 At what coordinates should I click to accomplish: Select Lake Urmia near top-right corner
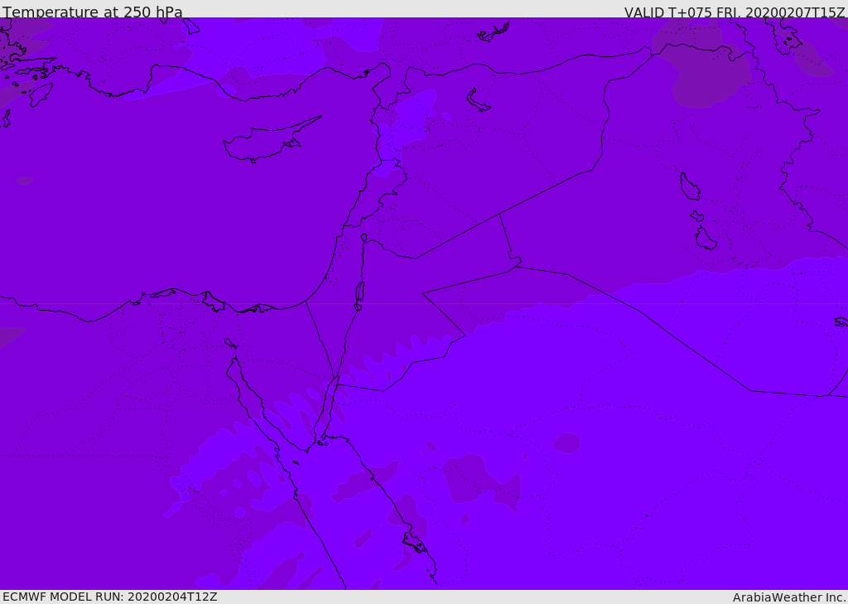783,33
